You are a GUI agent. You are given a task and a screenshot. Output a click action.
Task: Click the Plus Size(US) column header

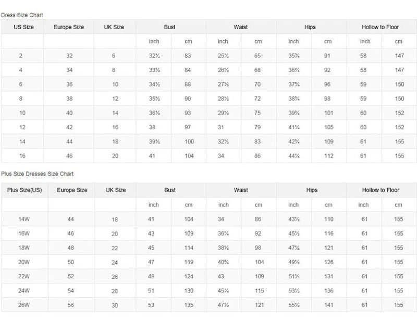tap(24, 190)
